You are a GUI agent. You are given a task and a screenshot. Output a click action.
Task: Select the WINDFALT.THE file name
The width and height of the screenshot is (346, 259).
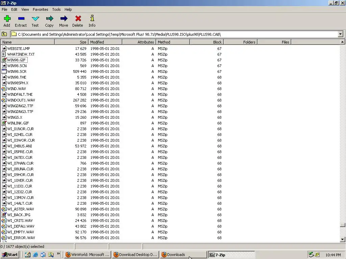20,94
